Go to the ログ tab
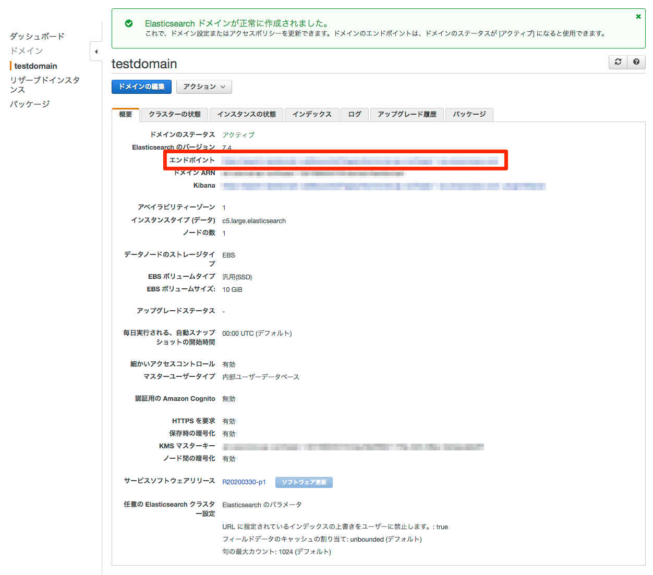The width and height of the screenshot is (653, 575). pyautogui.click(x=355, y=115)
